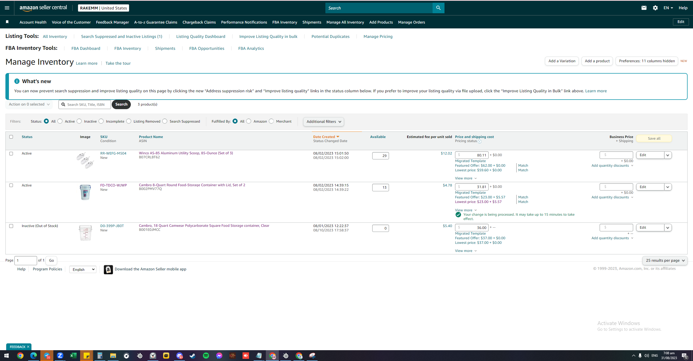Tick checkbox for FD-TDCO-WJWP row
693x361 pixels.
click(11, 185)
